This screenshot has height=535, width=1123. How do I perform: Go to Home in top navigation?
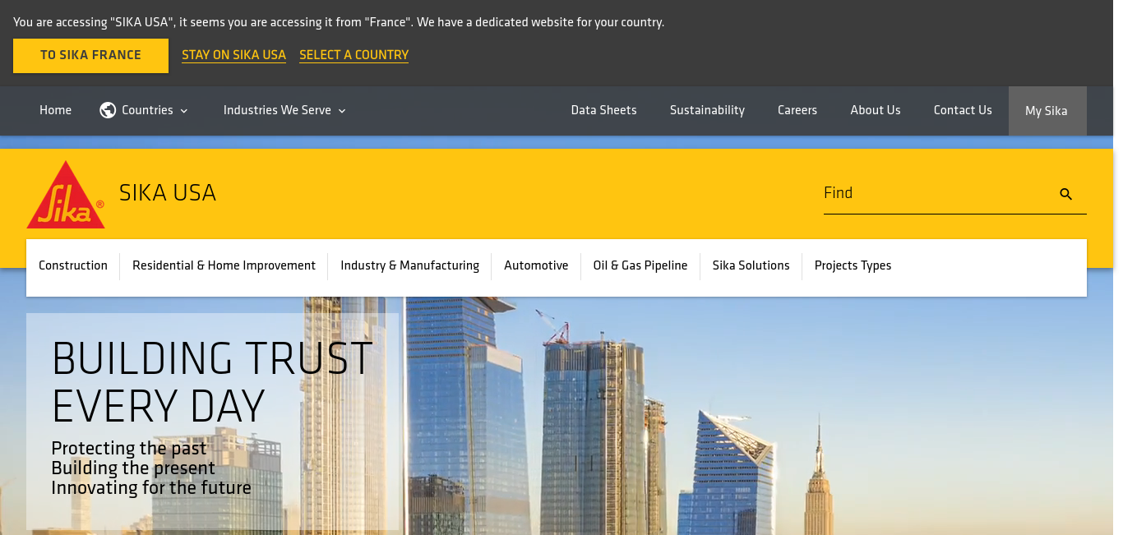(55, 110)
